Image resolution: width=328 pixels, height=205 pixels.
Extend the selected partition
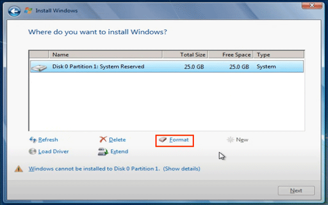119,151
